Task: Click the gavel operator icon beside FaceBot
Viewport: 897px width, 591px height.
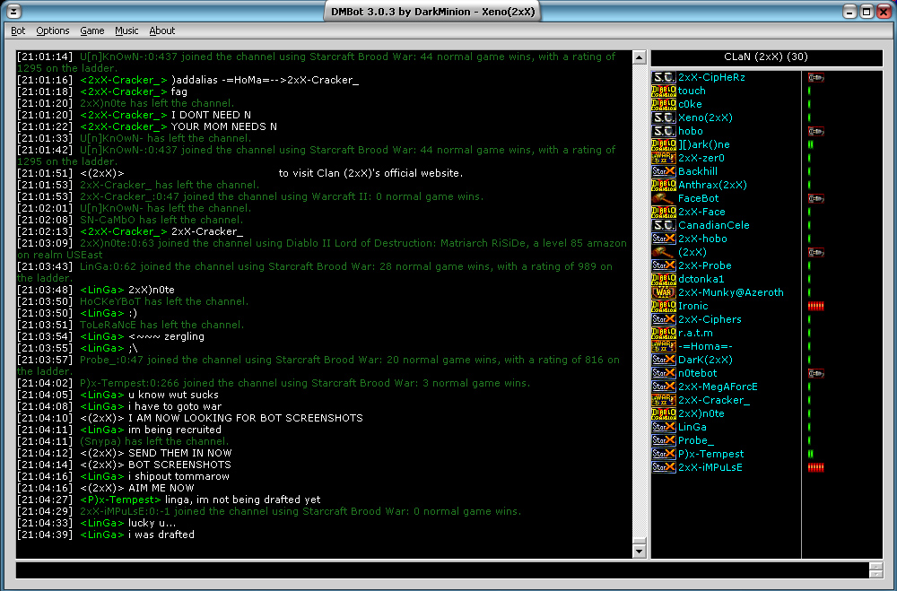Action: click(x=664, y=198)
